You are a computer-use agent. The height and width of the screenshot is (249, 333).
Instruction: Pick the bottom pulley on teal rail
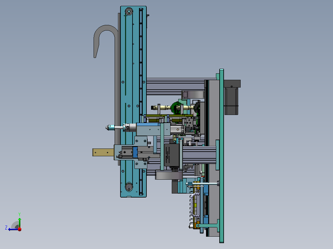tap(129, 187)
